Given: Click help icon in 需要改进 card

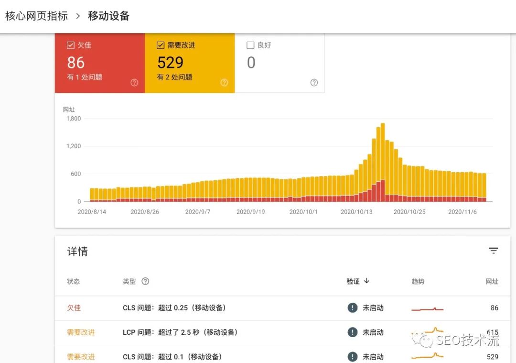Looking at the screenshot, I should [224, 83].
